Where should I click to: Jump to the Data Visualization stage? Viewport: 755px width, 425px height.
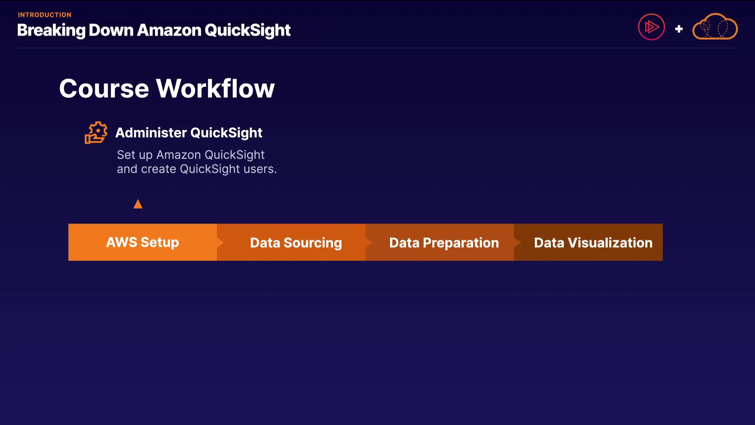[593, 243]
